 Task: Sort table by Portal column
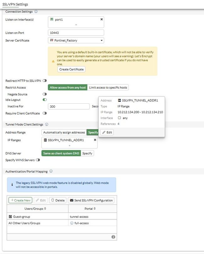tap(94, 209)
